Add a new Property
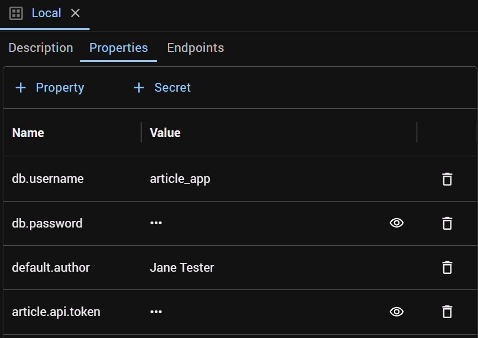The image size is (478, 338). click(50, 88)
